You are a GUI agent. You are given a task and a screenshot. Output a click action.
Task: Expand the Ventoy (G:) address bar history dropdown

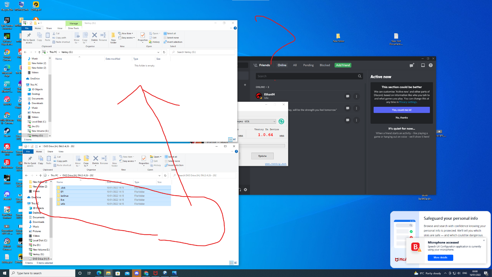(158, 52)
